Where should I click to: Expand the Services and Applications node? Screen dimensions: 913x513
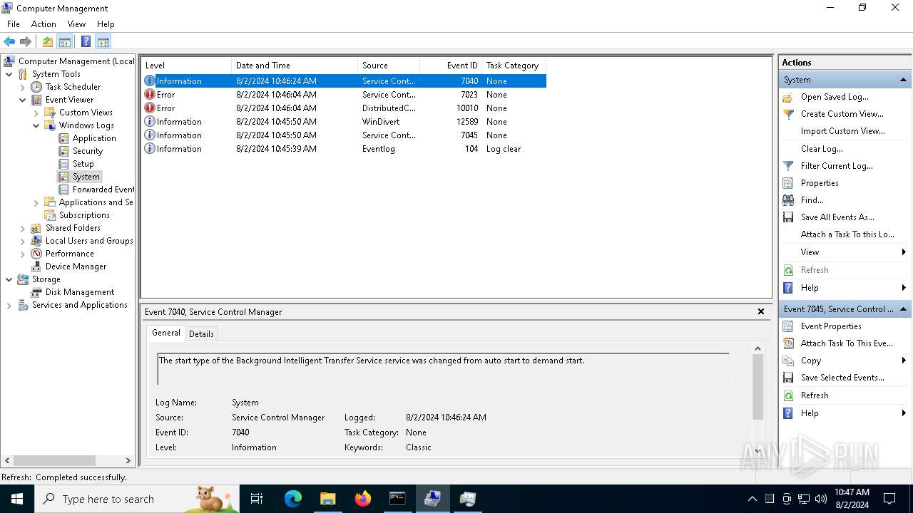9,305
